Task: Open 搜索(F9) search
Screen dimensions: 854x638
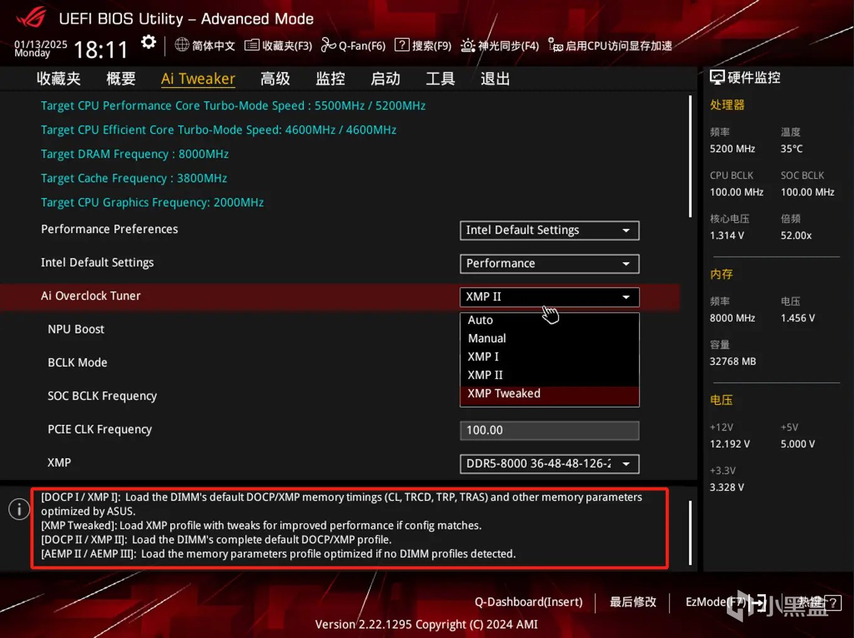Action: [x=423, y=45]
